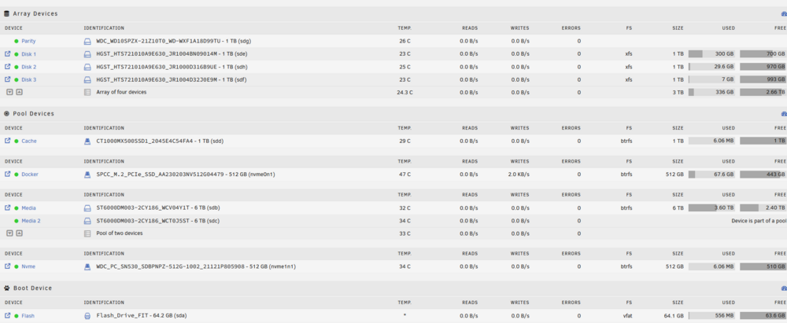The width and height of the screenshot is (787, 323).
Task: Collapse Media pool with down arrow
Action: (9, 233)
